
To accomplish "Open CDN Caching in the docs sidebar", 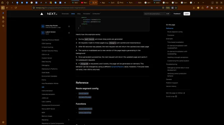I will (x=46, y=43).
